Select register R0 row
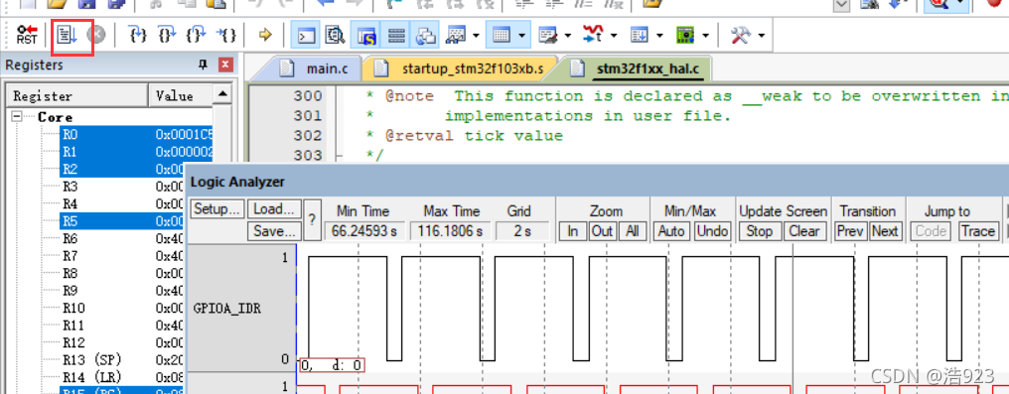 [x=136, y=134]
